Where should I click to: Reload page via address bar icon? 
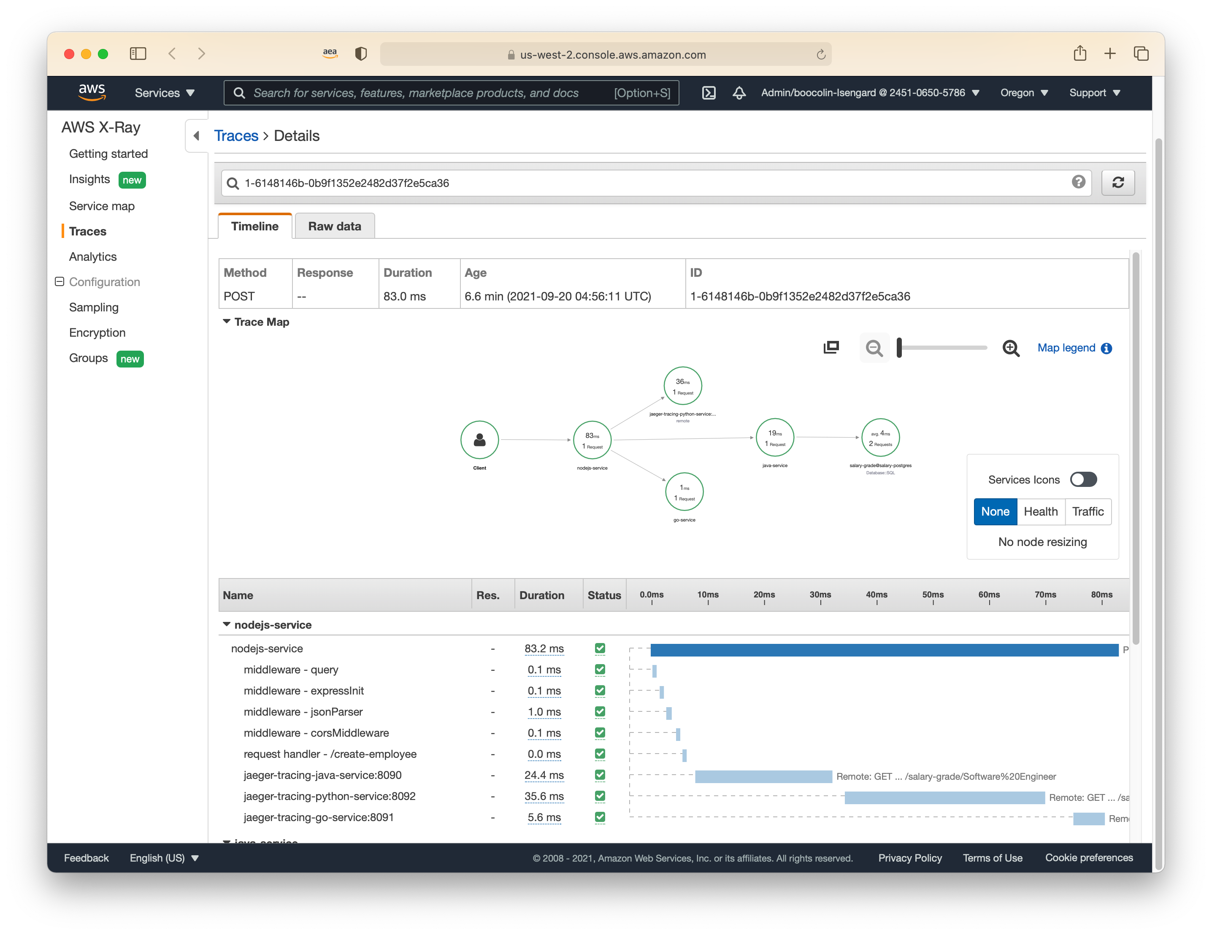[x=821, y=54]
